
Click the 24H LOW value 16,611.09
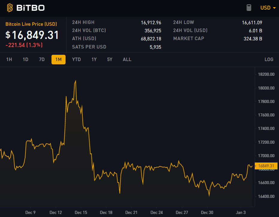252,22
